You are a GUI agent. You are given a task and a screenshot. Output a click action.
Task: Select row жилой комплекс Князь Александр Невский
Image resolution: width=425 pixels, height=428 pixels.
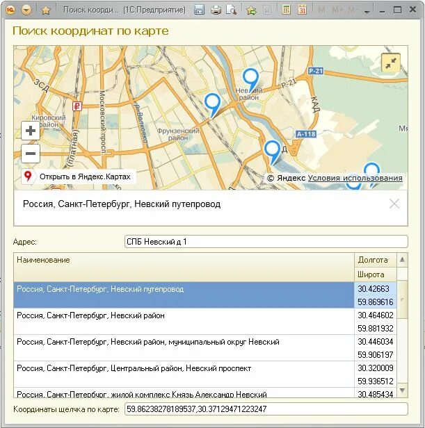tap(184, 393)
